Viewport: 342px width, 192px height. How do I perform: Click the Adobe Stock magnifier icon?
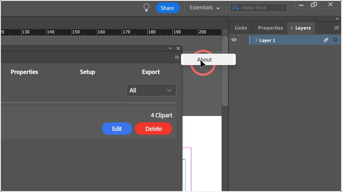pos(235,8)
